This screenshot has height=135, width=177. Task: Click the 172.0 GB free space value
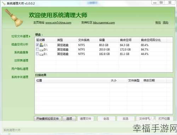coord(125,49)
